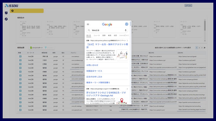This screenshot has width=216, height=121.
Task: Open image icon for the www.peraichi.com row
Action: pyautogui.click(x=21, y=110)
